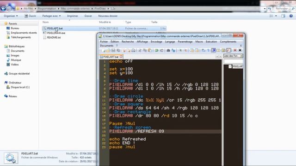Click the Explorer change view icon
This screenshot has height=166, width=296.
[271, 16]
